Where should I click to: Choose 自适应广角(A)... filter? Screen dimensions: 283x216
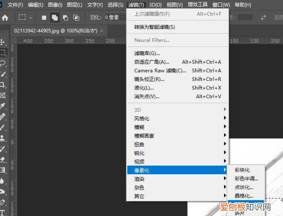click(x=178, y=62)
